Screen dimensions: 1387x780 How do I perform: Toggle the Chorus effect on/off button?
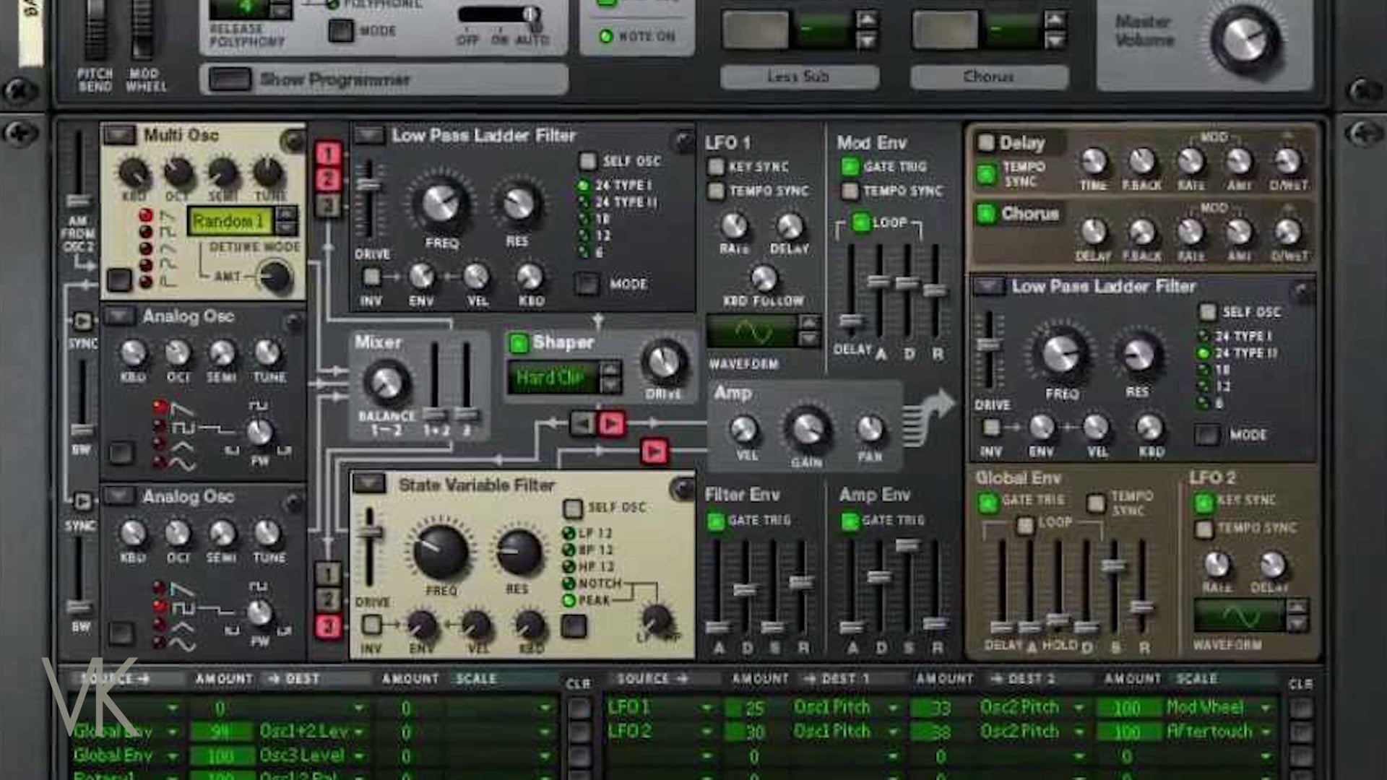pyautogui.click(x=985, y=214)
